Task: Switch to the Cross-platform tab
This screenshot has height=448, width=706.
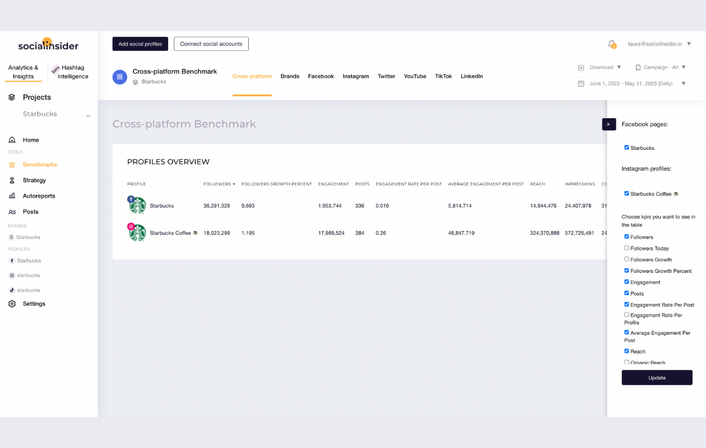Action: click(x=252, y=76)
